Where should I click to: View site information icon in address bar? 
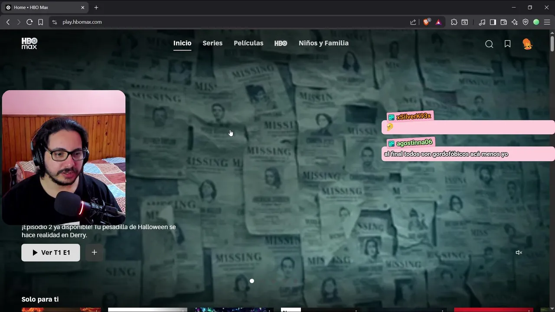(x=54, y=22)
